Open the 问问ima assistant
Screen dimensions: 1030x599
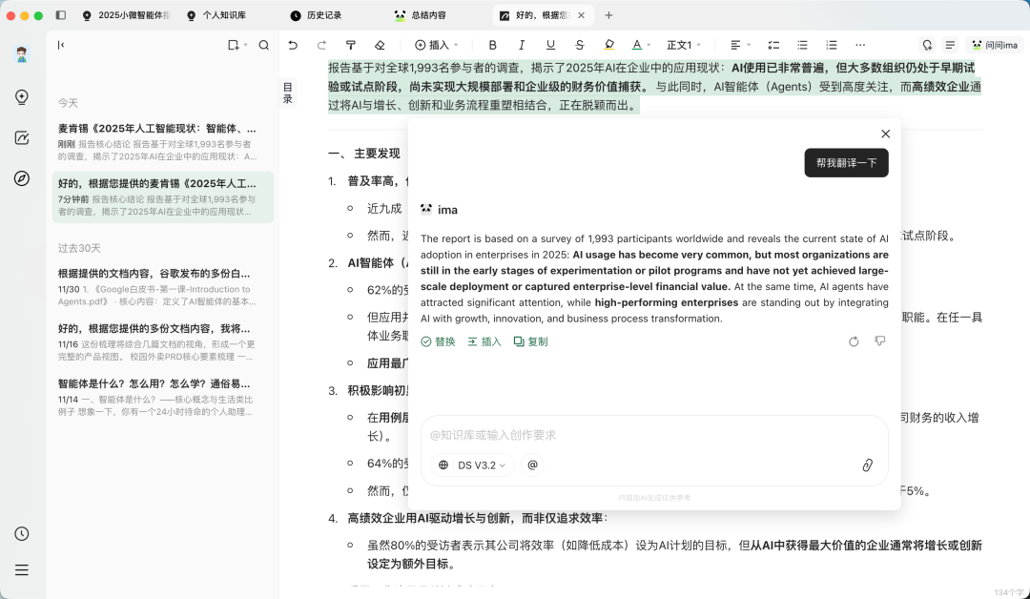click(x=994, y=45)
